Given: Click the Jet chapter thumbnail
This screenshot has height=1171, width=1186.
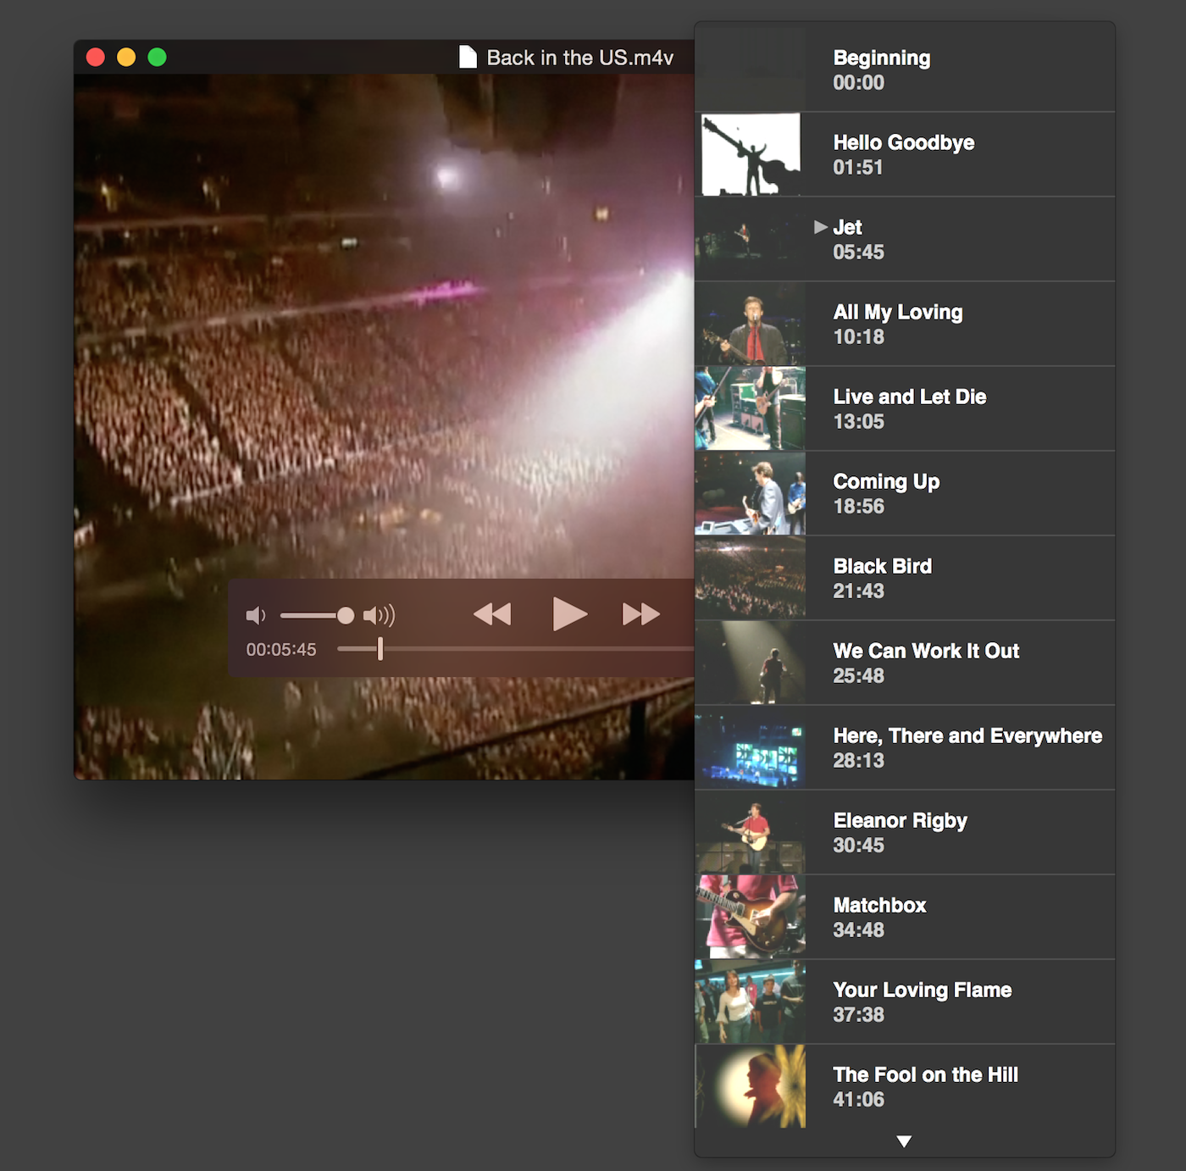Looking at the screenshot, I should click(x=750, y=239).
